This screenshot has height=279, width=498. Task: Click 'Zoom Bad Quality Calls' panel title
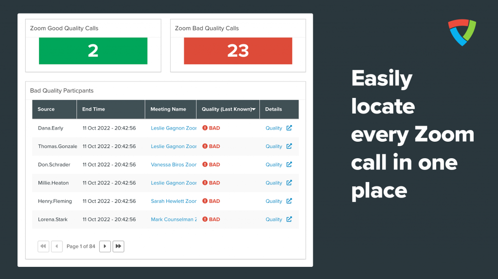tap(207, 28)
